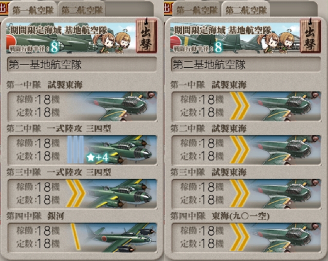The image size is (328, 261).
Task: Click double chevron proficiency on left third squadron
Action: point(76,193)
